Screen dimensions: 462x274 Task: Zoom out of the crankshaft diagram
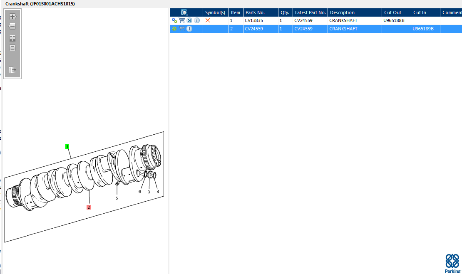point(12,26)
